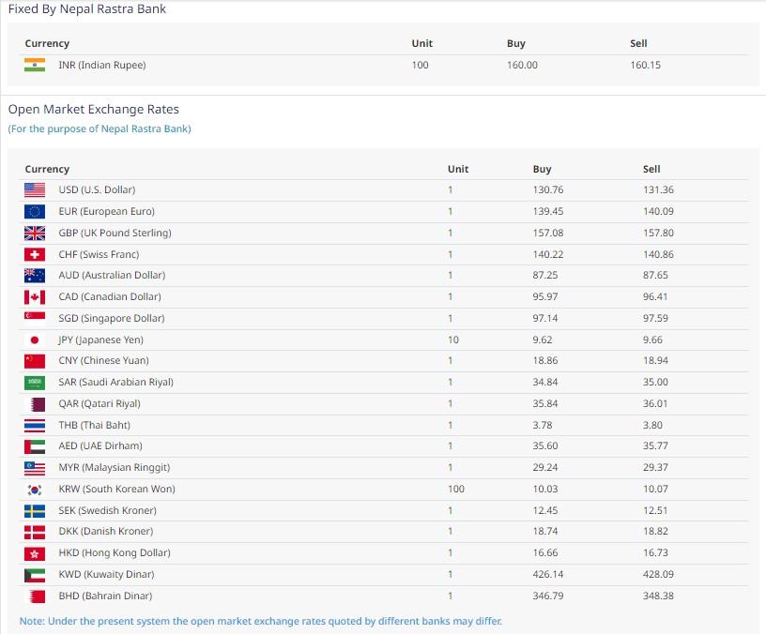Click the Indian flag icon for INR
This screenshot has width=766, height=634.
[35, 65]
